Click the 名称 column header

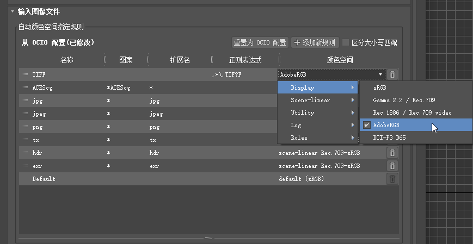(x=66, y=60)
